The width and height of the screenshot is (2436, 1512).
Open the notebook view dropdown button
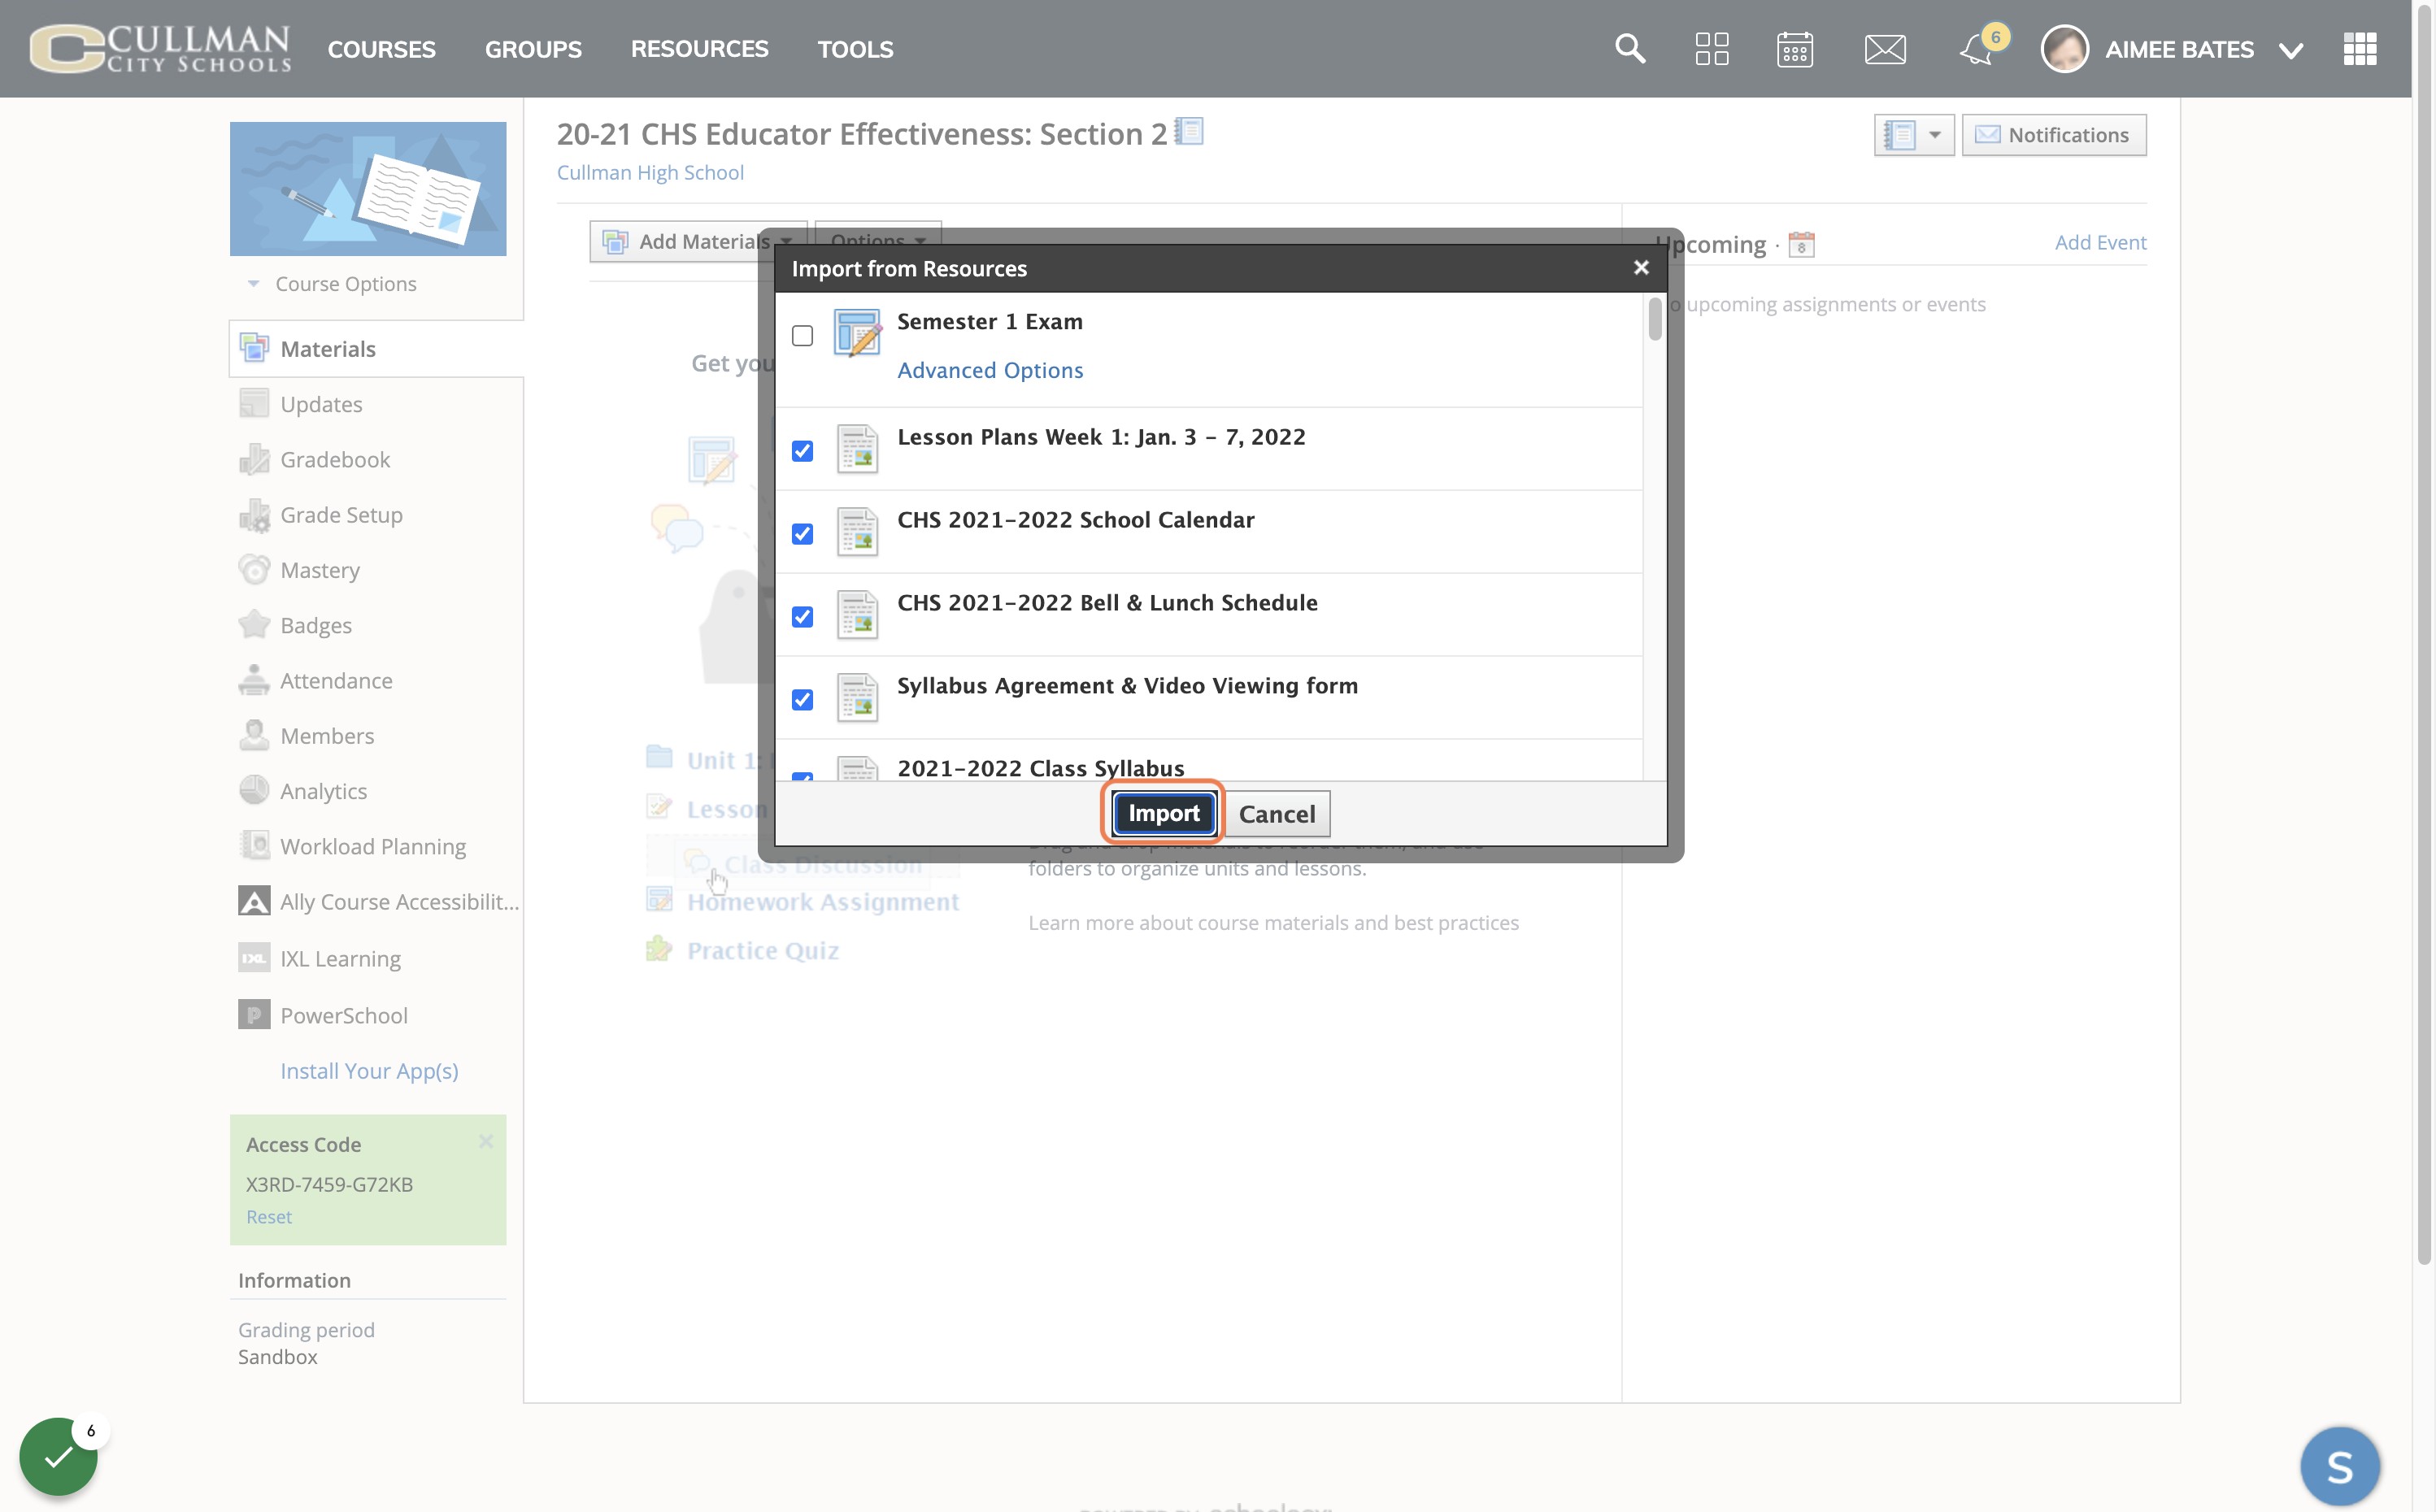pyautogui.click(x=1913, y=135)
